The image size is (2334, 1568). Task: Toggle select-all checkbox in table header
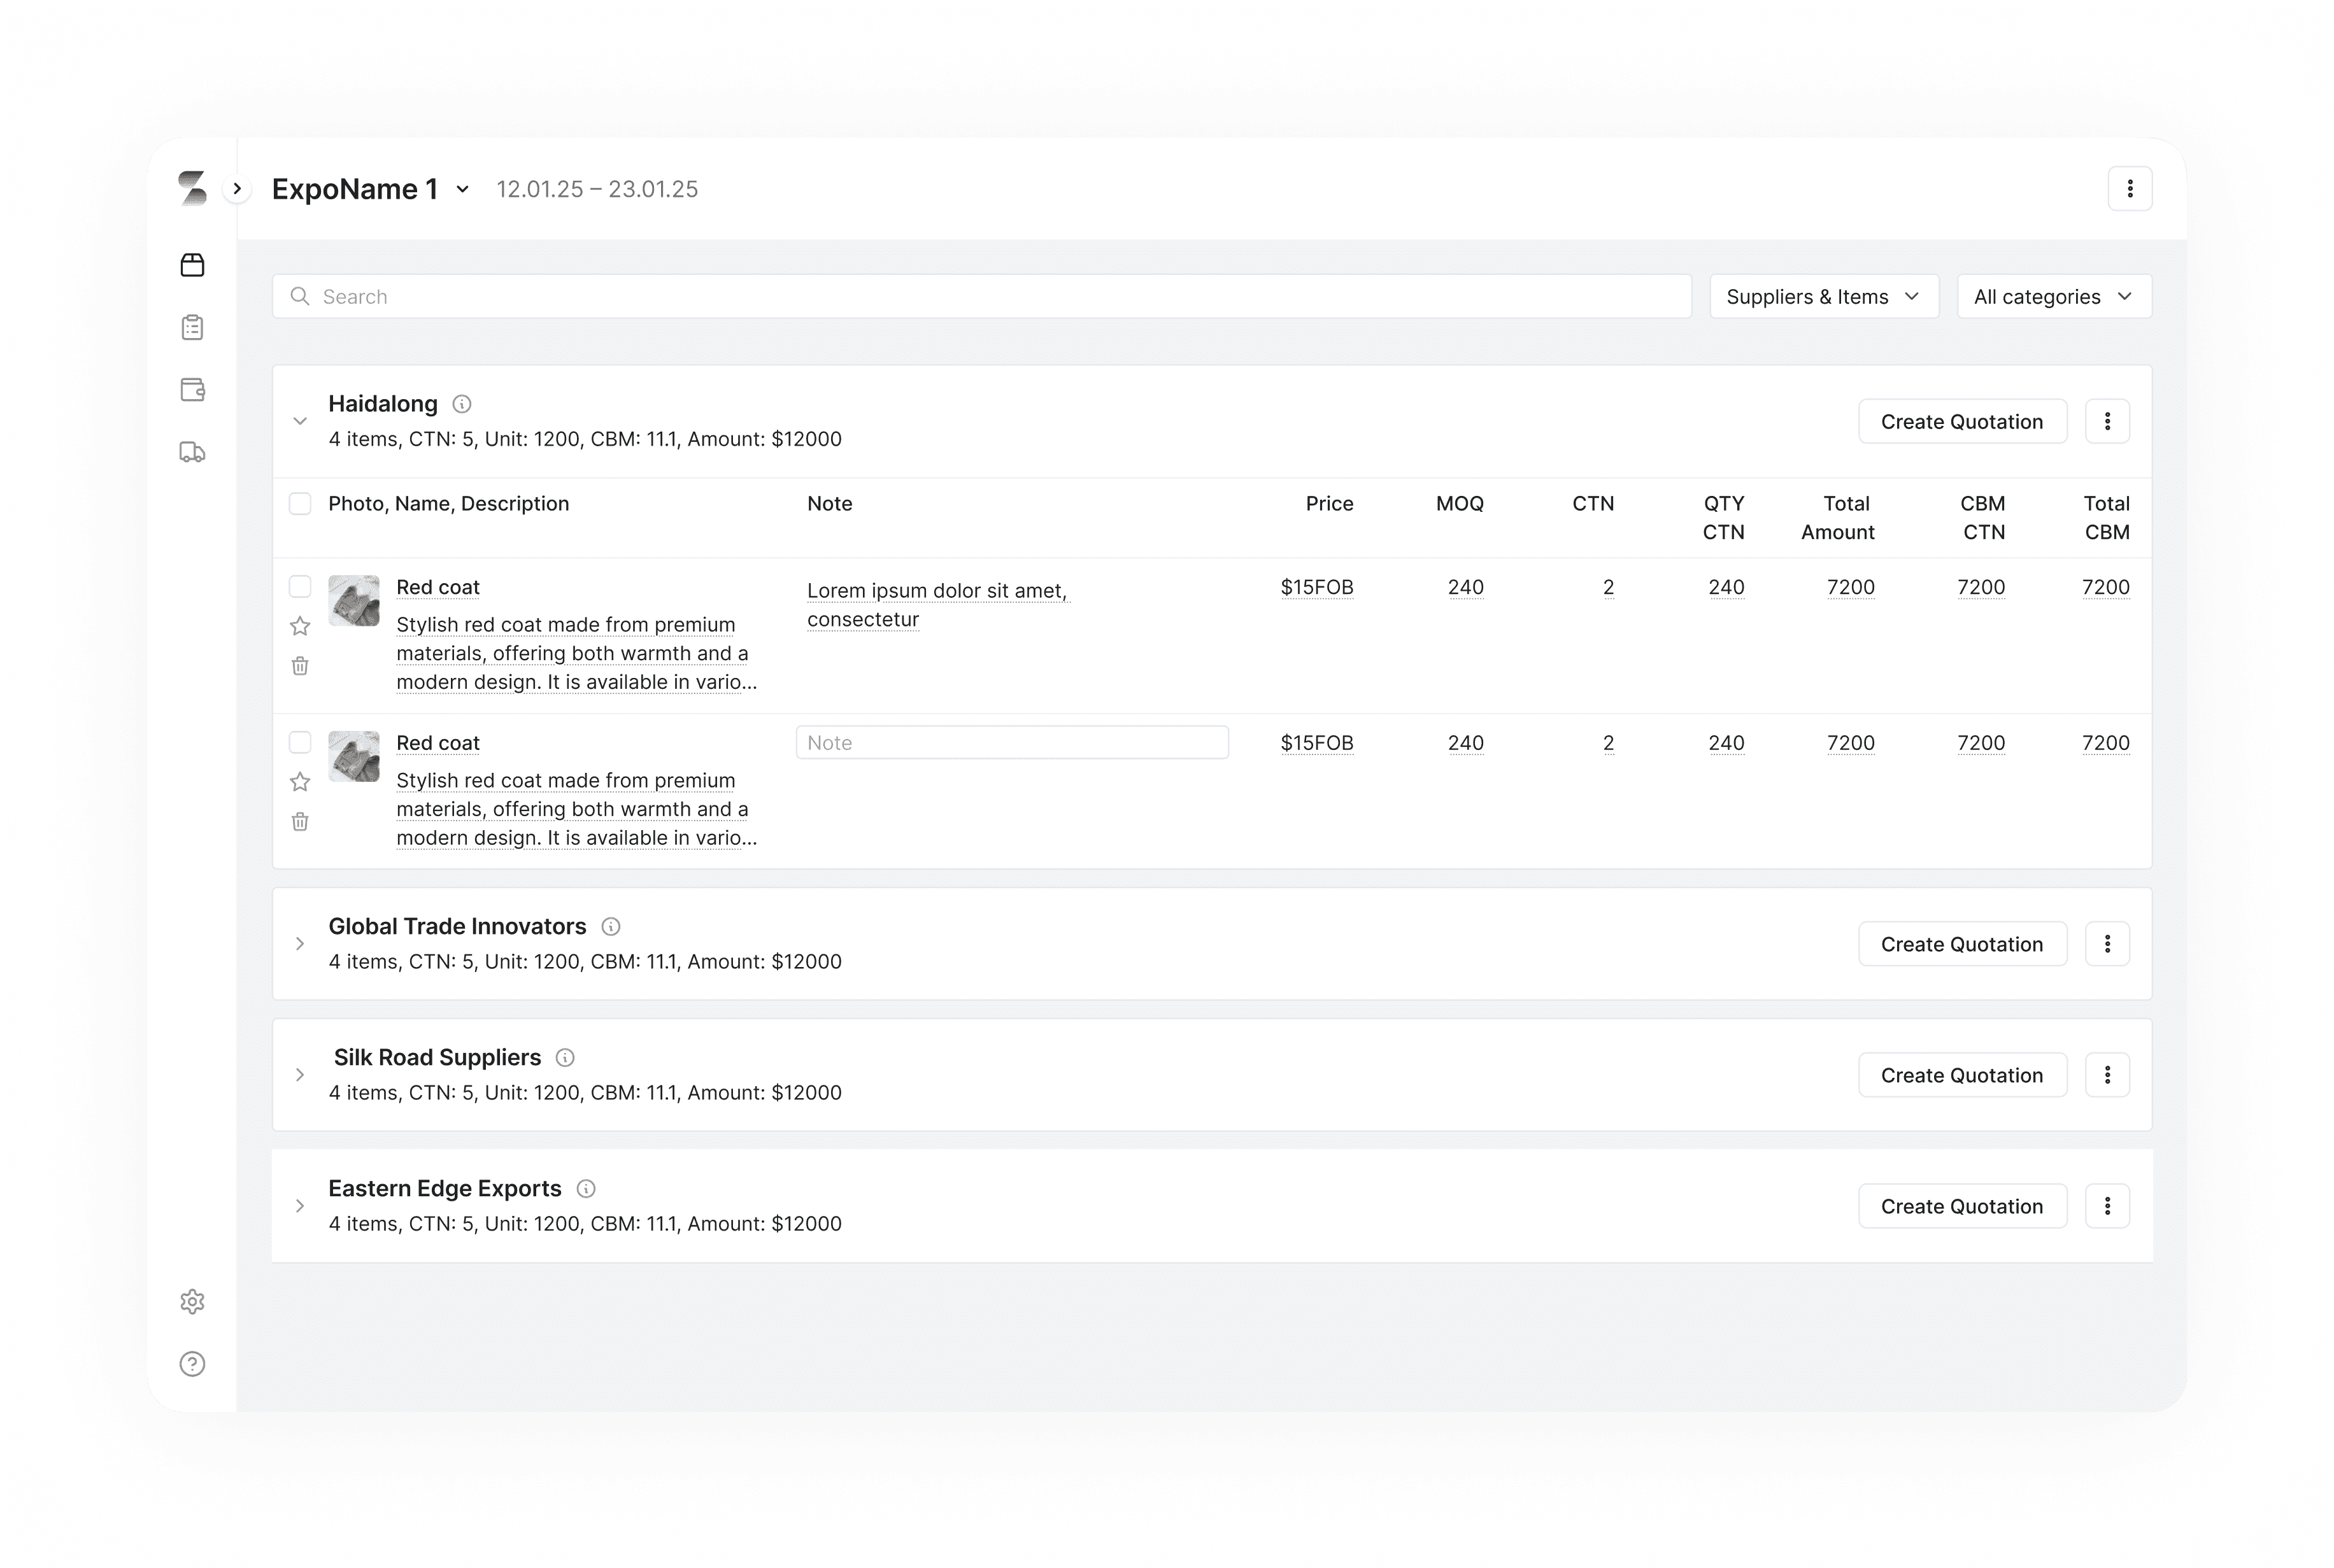[x=300, y=503]
